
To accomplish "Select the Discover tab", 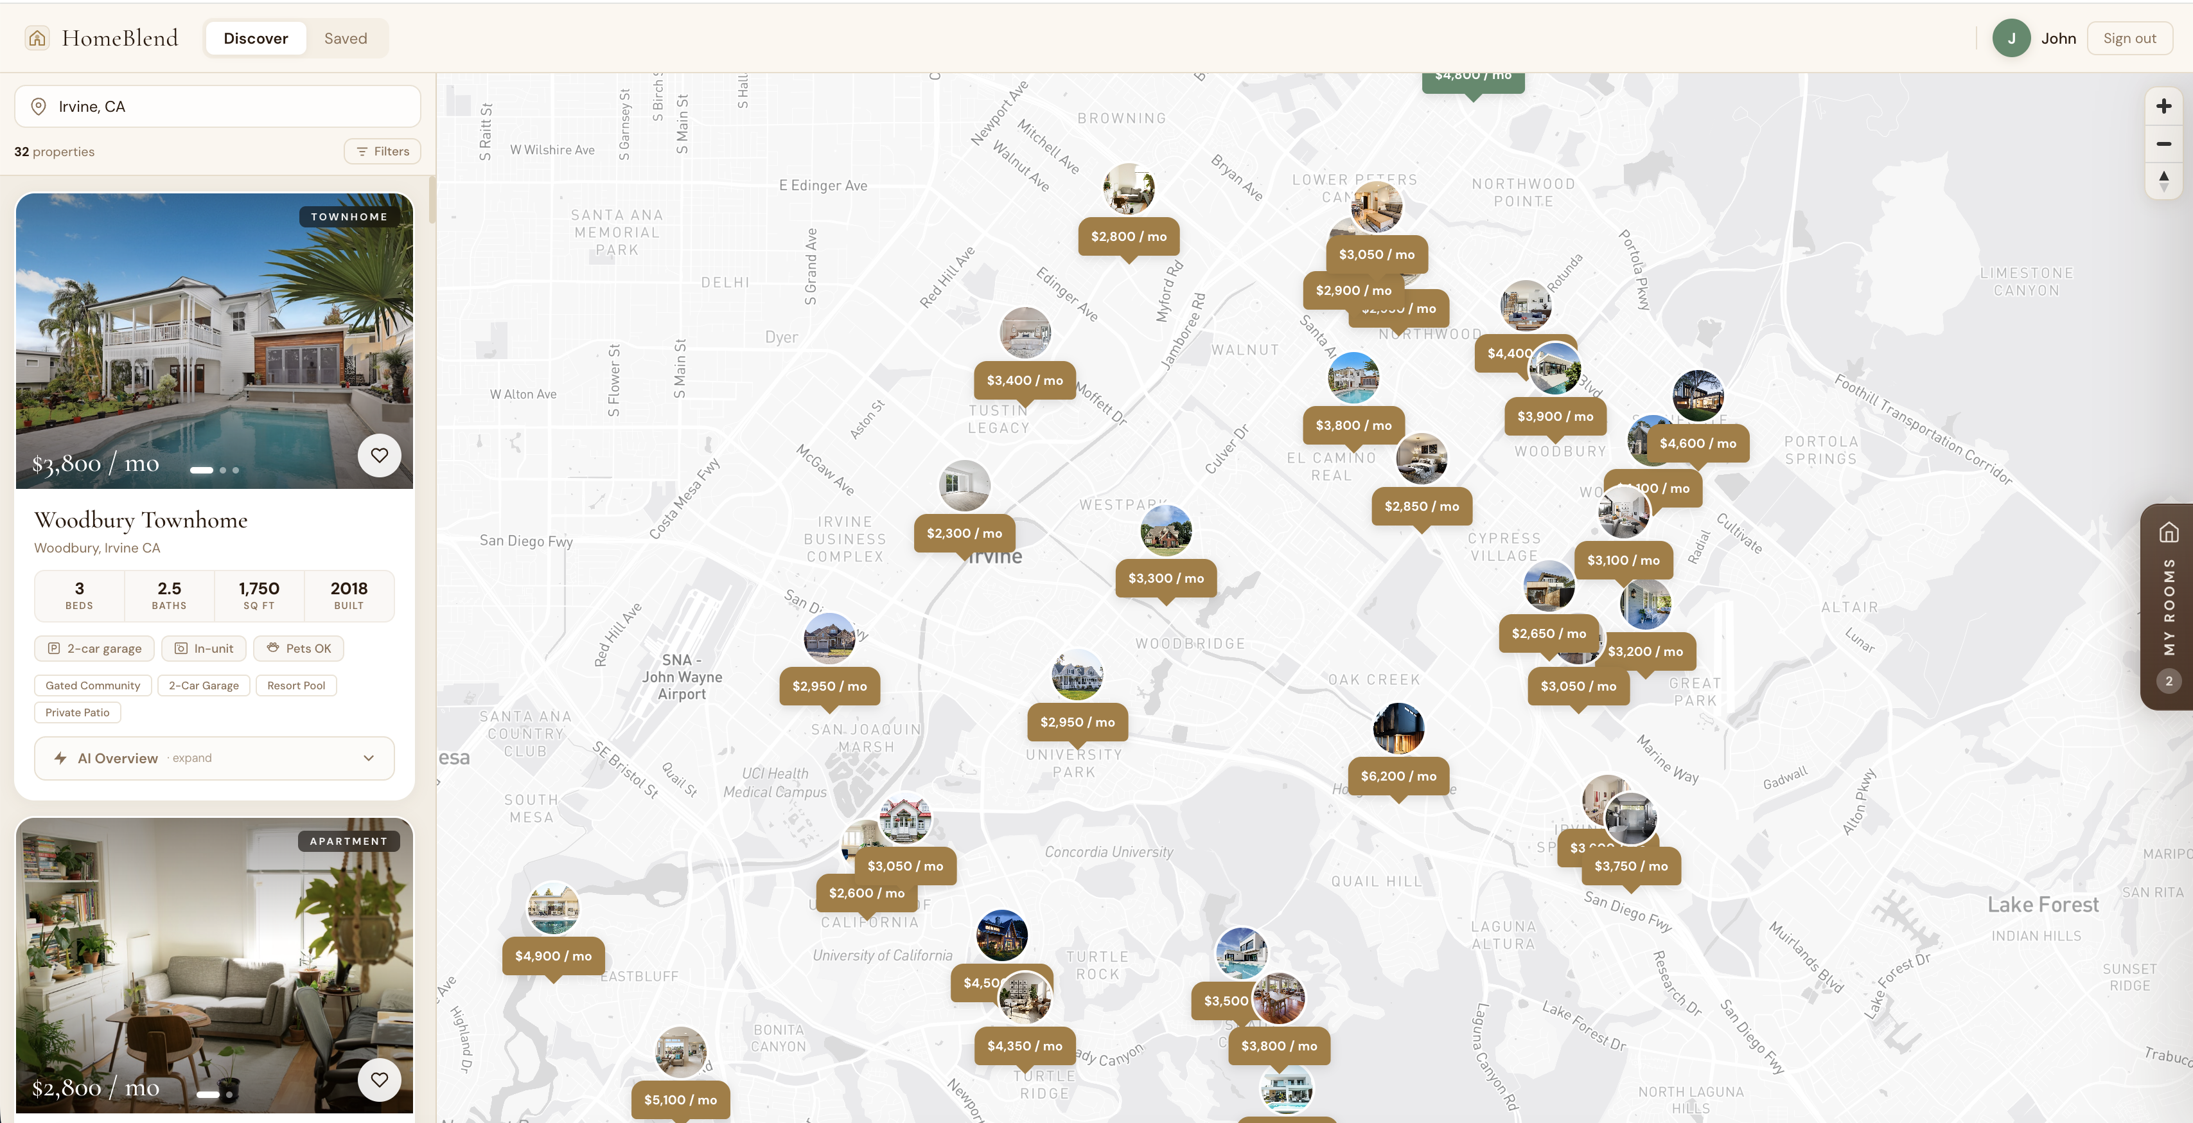I will tap(256, 39).
